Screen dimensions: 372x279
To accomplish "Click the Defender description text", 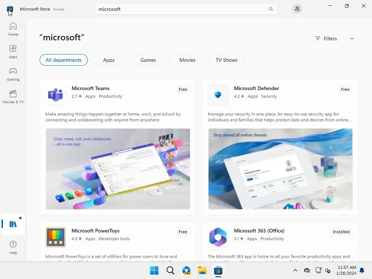I will 279,117.
